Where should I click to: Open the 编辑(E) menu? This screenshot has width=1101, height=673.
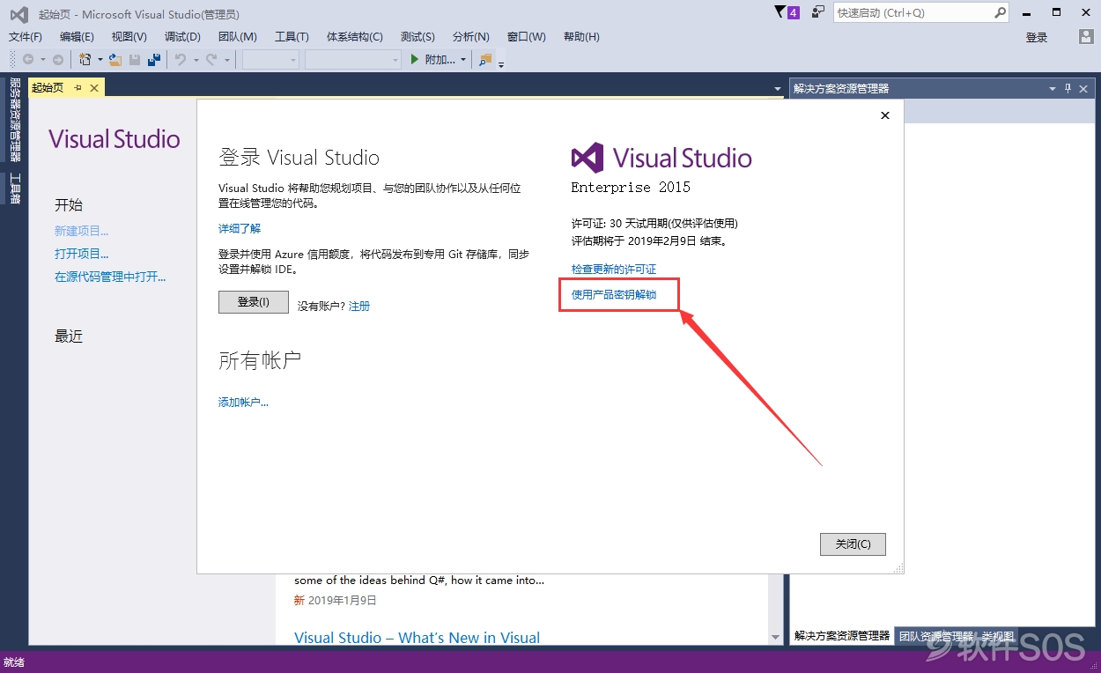tap(77, 37)
